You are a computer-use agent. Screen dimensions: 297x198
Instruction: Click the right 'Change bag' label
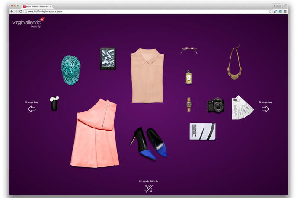(265, 102)
